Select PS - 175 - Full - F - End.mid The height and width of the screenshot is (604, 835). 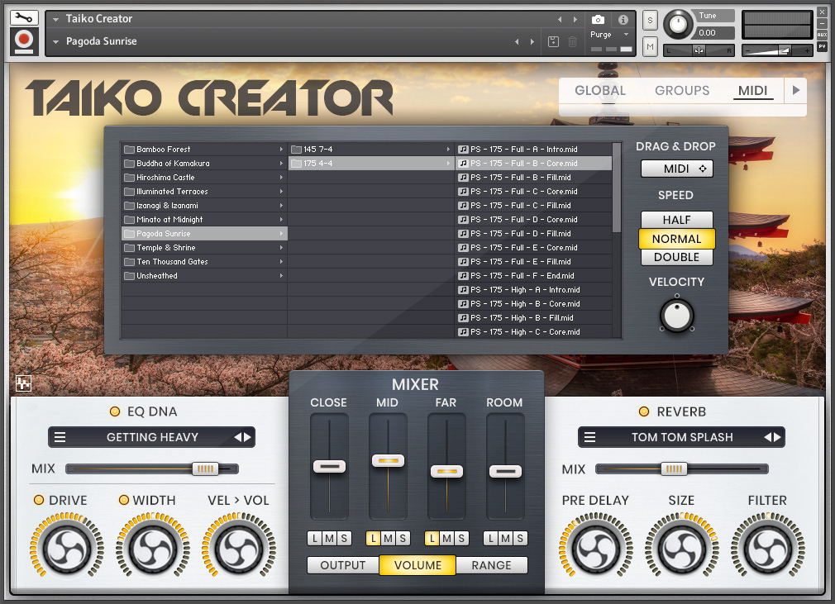[x=534, y=276]
